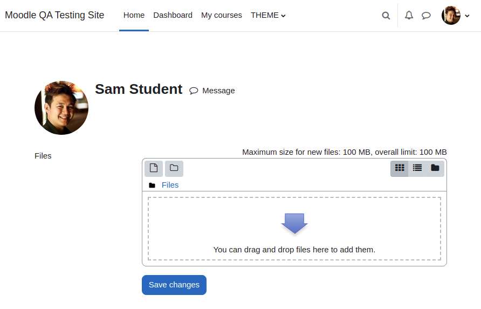
Task: Click the Create folder icon
Action: coord(174,168)
